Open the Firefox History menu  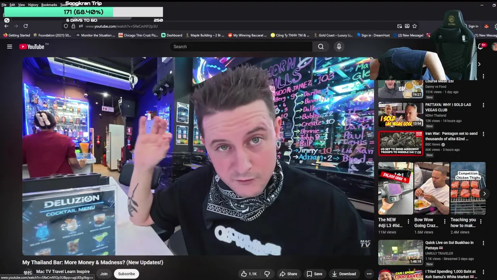[33, 5]
